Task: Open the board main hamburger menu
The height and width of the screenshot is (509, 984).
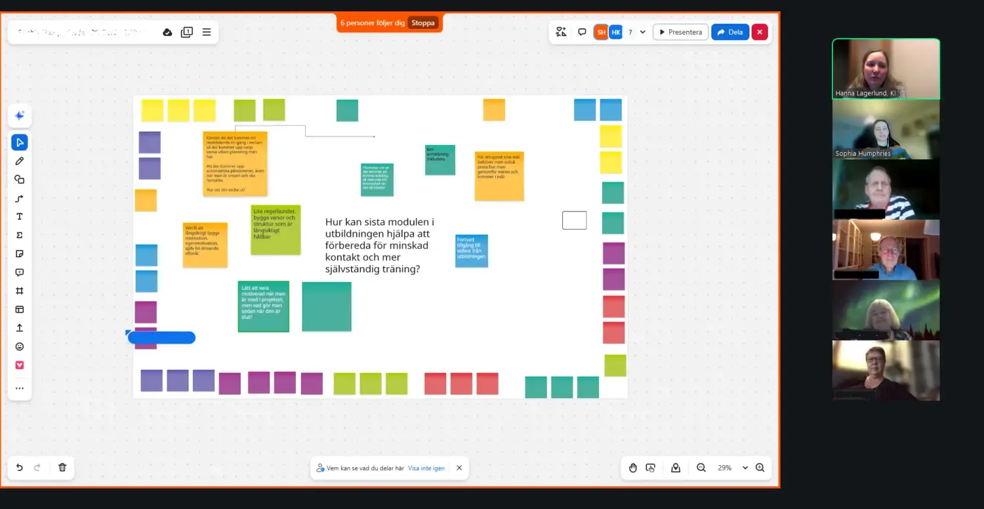Action: [207, 32]
